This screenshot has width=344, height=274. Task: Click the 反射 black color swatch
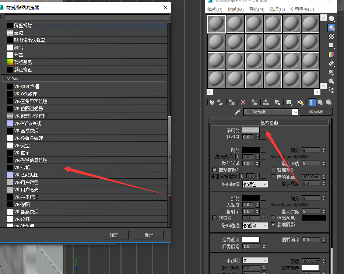tap(251, 150)
